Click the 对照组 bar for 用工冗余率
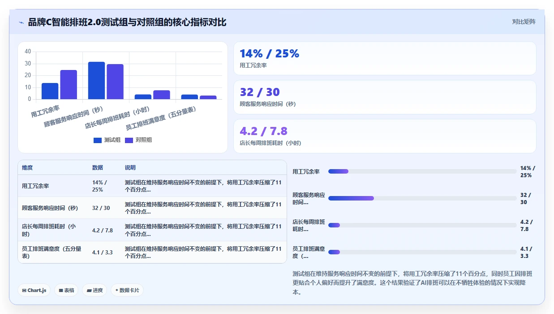Viewport: 554px width, 314px height. 69,84
